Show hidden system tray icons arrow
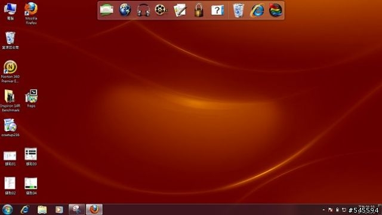The width and height of the screenshot is (382, 215). [x=324, y=210]
